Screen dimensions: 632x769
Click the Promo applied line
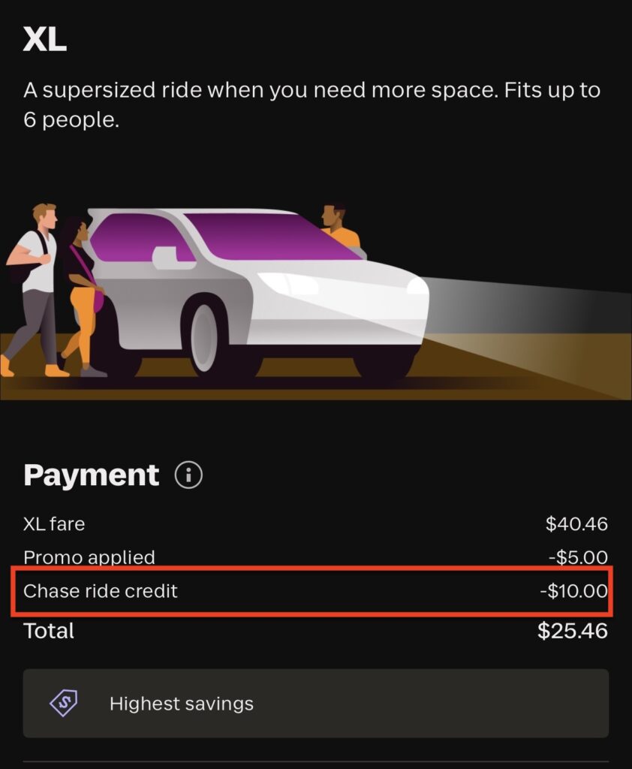(89, 557)
